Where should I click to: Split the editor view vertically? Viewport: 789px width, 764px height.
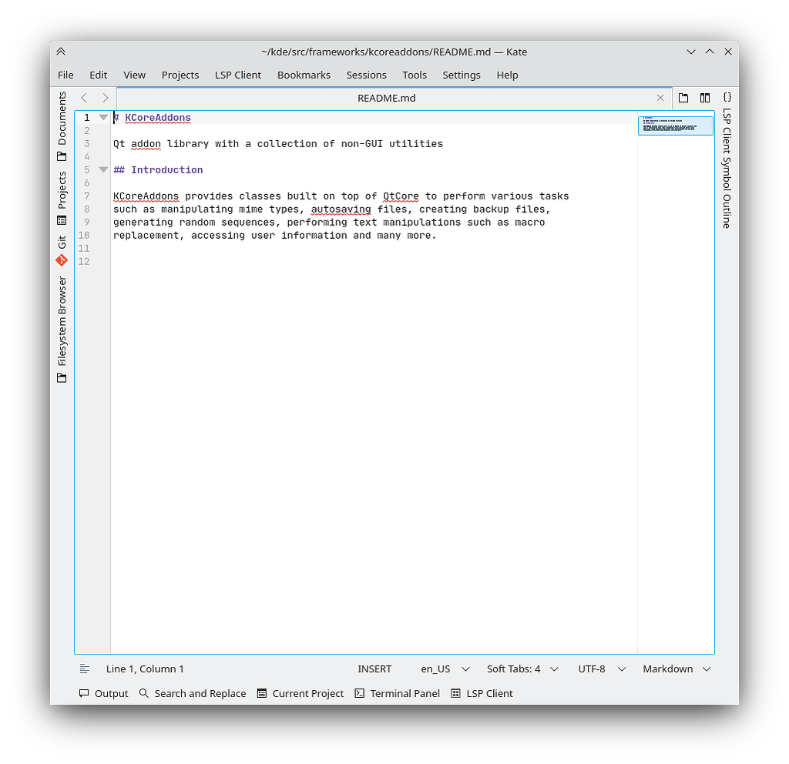point(704,98)
